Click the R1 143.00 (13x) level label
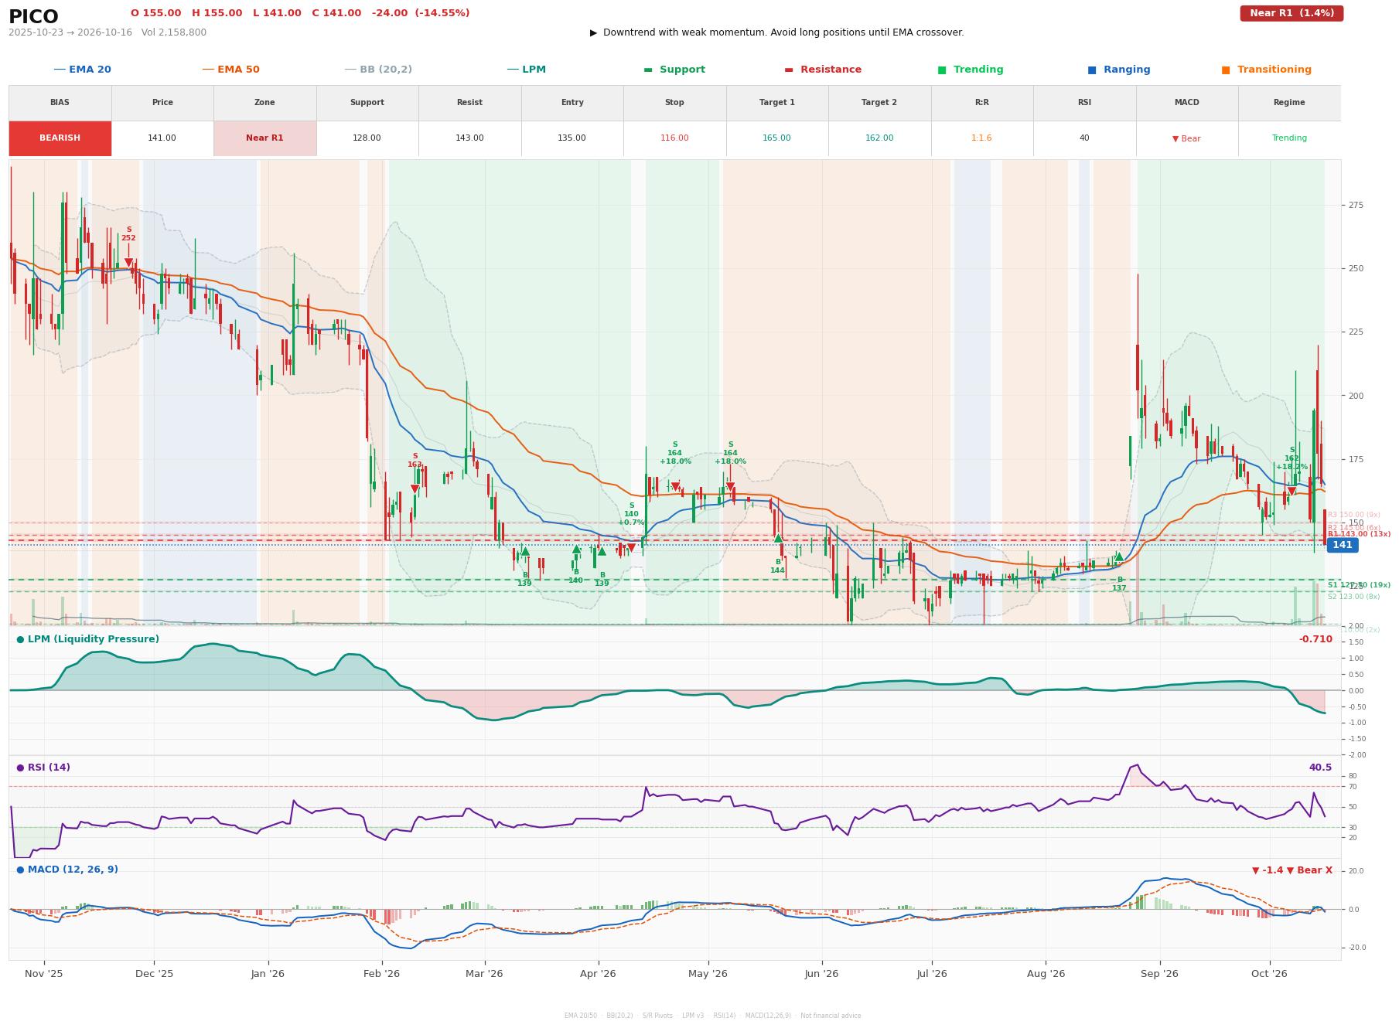Image resolution: width=1399 pixels, height=1028 pixels. pos(1359,534)
